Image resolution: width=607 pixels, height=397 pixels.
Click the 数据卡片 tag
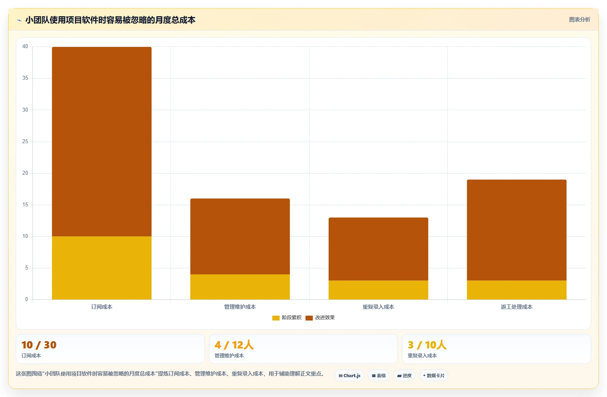click(434, 376)
